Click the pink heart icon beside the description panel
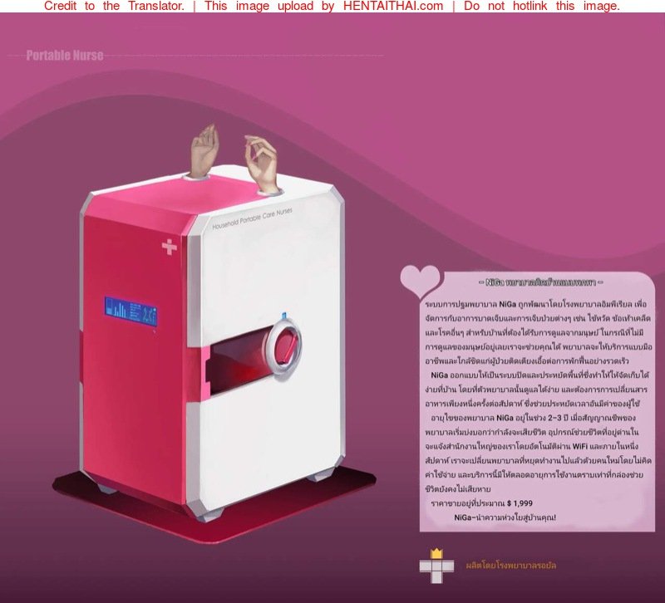Screen dimensions: 665x603 (x=420, y=279)
